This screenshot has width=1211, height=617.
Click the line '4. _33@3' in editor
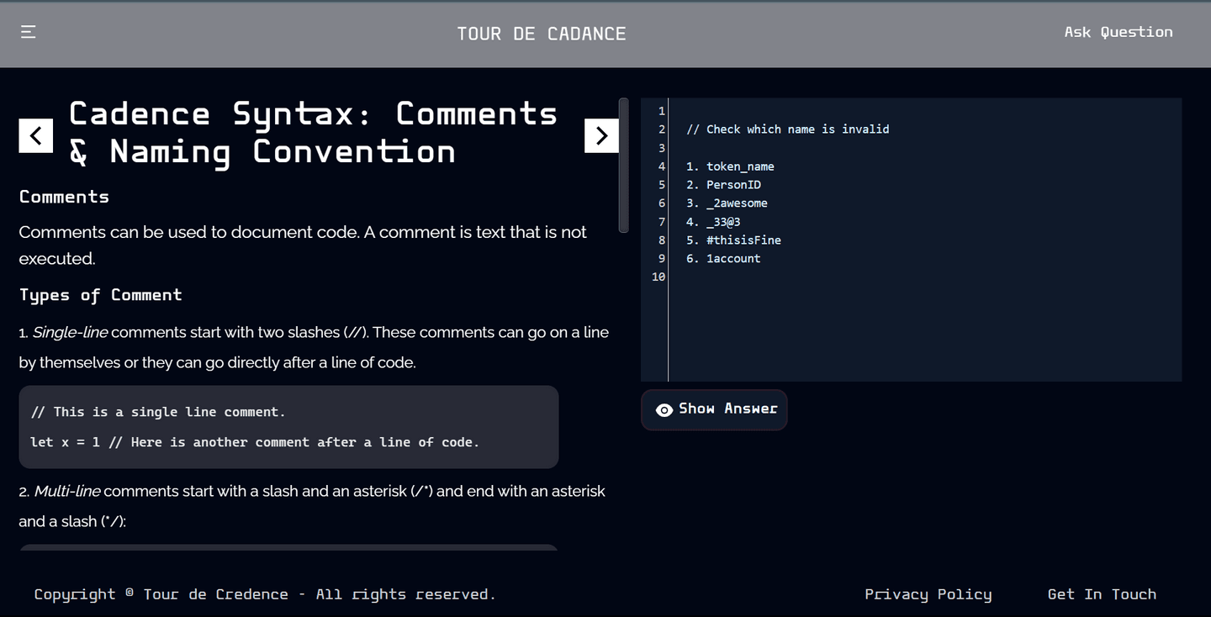click(x=713, y=222)
